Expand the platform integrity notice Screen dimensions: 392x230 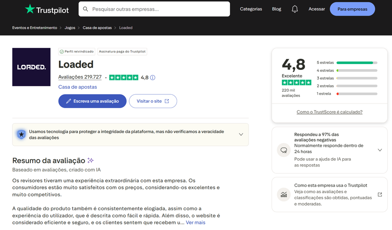coord(131,134)
